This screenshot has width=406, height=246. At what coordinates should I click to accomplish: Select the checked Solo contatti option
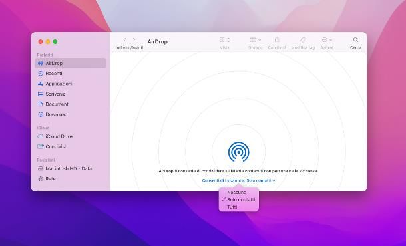[239, 199]
